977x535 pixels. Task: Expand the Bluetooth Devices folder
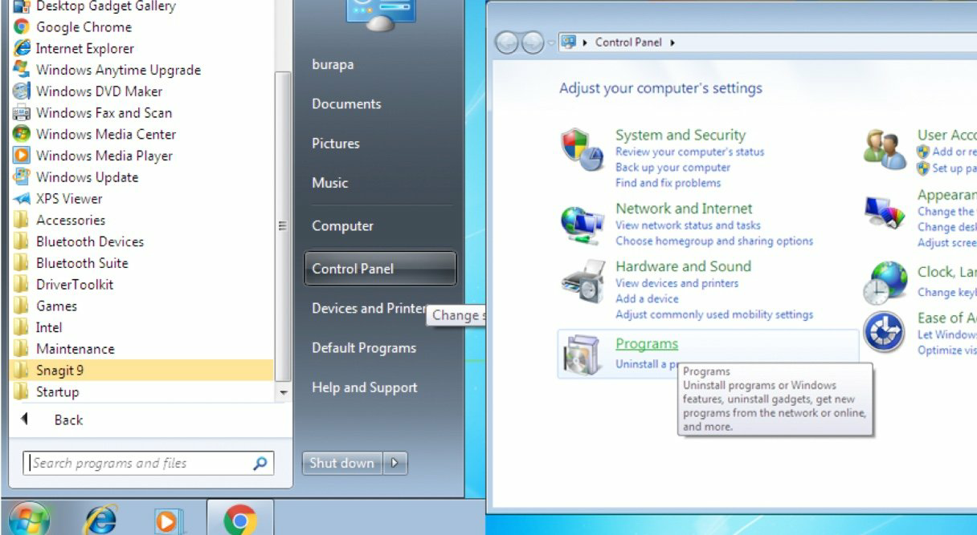(x=90, y=241)
